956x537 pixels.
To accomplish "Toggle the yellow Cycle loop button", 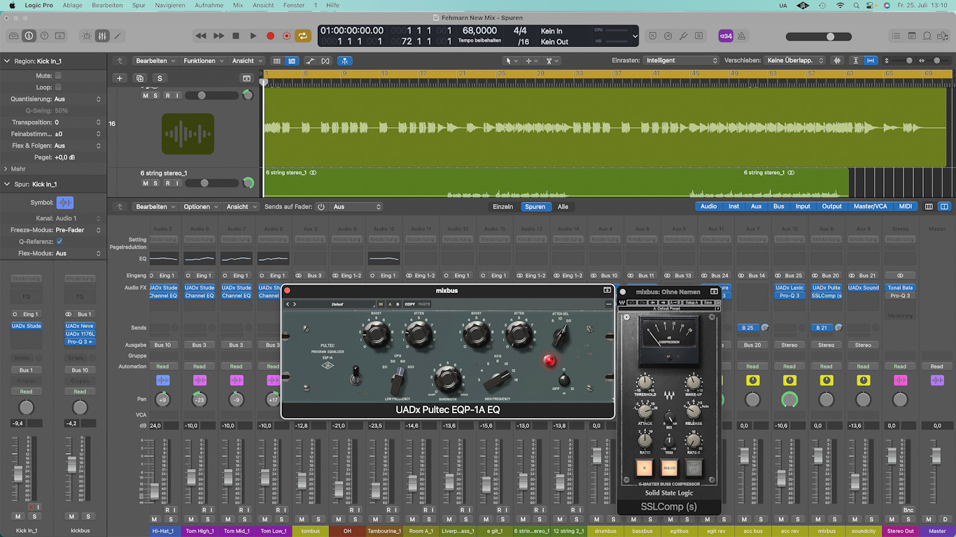I will tap(303, 36).
